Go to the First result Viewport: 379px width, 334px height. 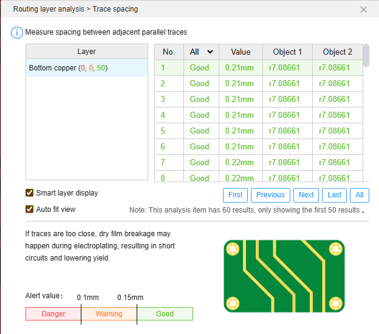236,195
